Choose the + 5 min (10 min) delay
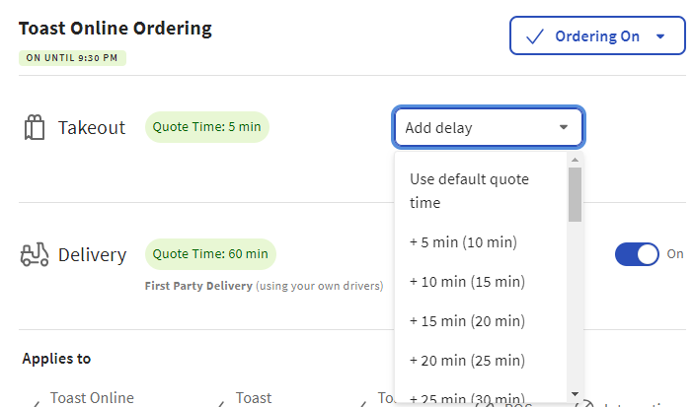Screen dimensions: 693x407 coord(463,242)
